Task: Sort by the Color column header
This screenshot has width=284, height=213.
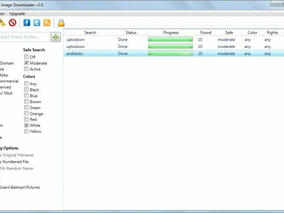Action: click(252, 33)
